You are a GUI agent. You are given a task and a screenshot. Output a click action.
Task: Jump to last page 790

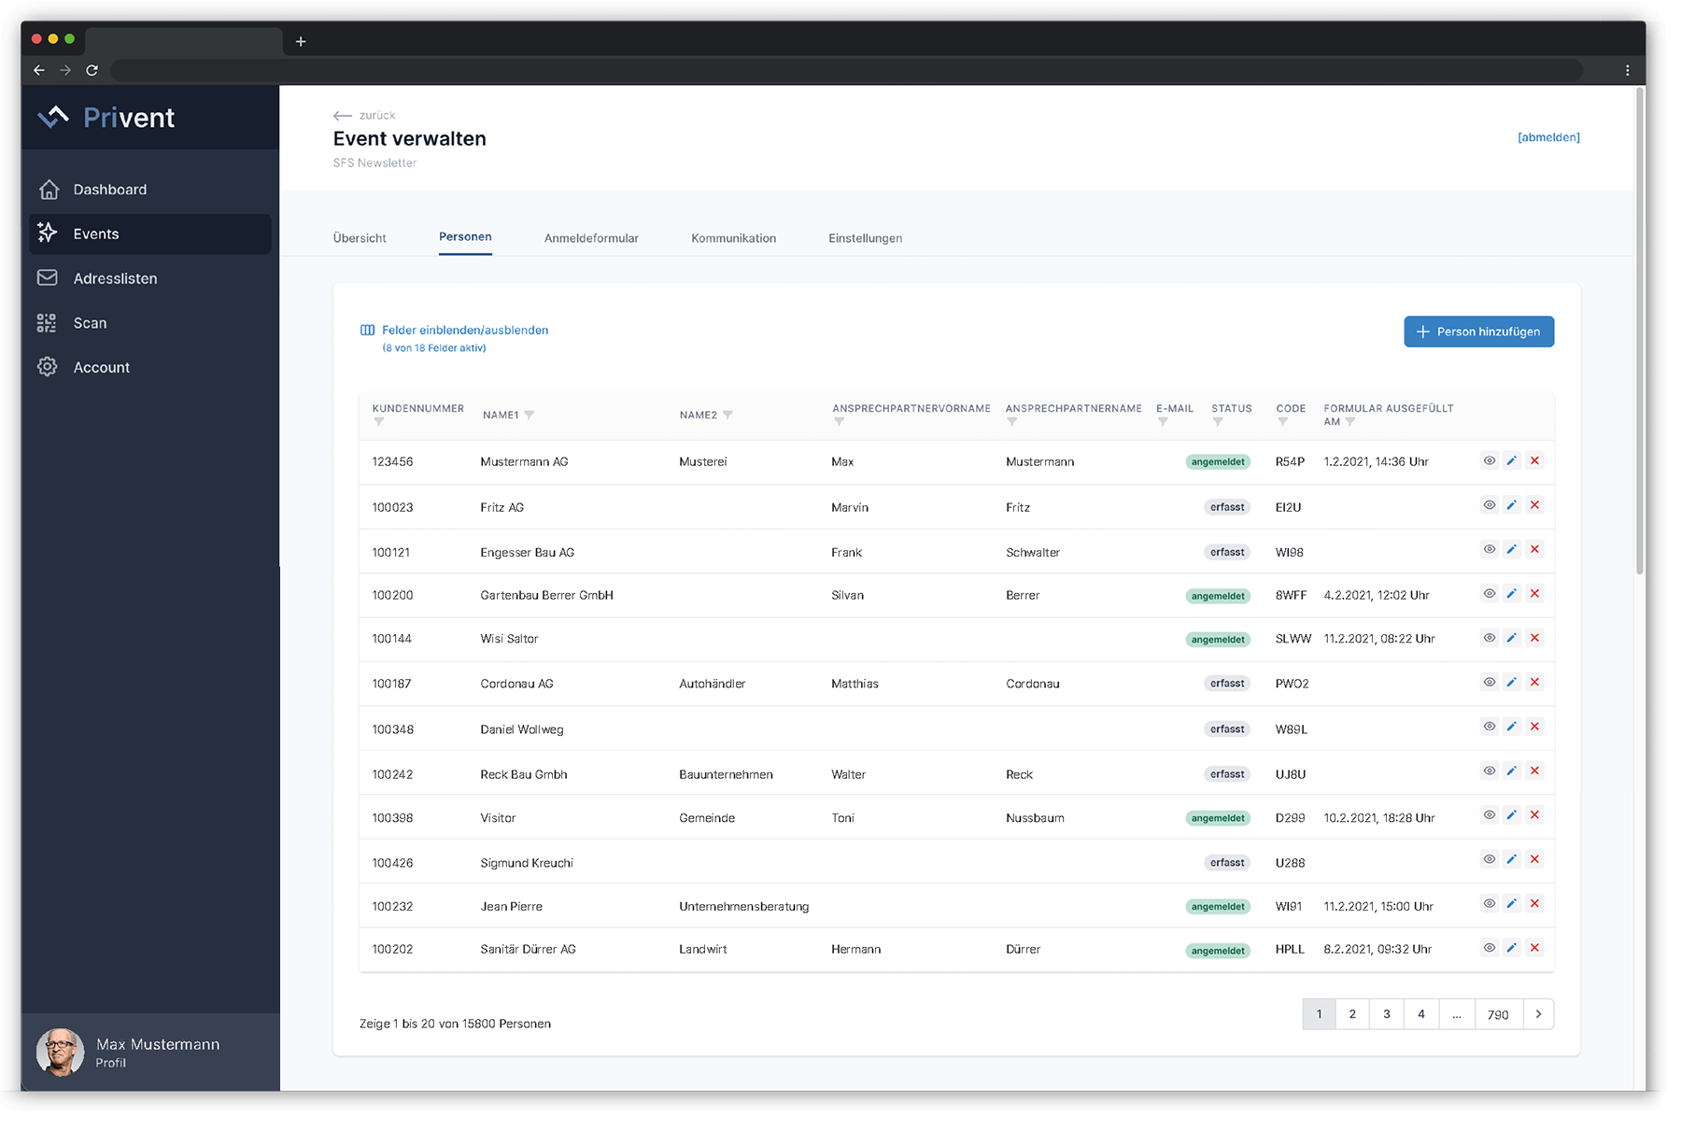(x=1498, y=1014)
